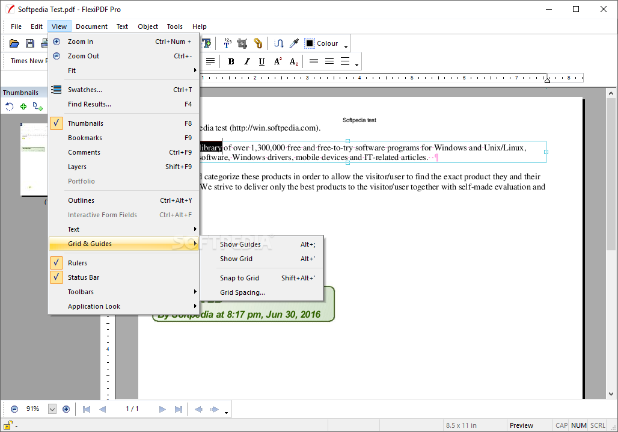
Task: Go to previous page arrow
Action: [x=102, y=409]
